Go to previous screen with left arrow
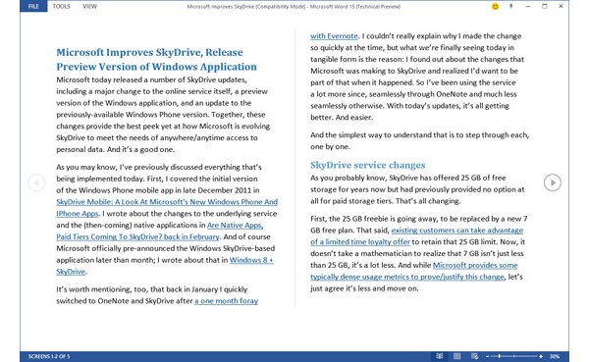 36,182
